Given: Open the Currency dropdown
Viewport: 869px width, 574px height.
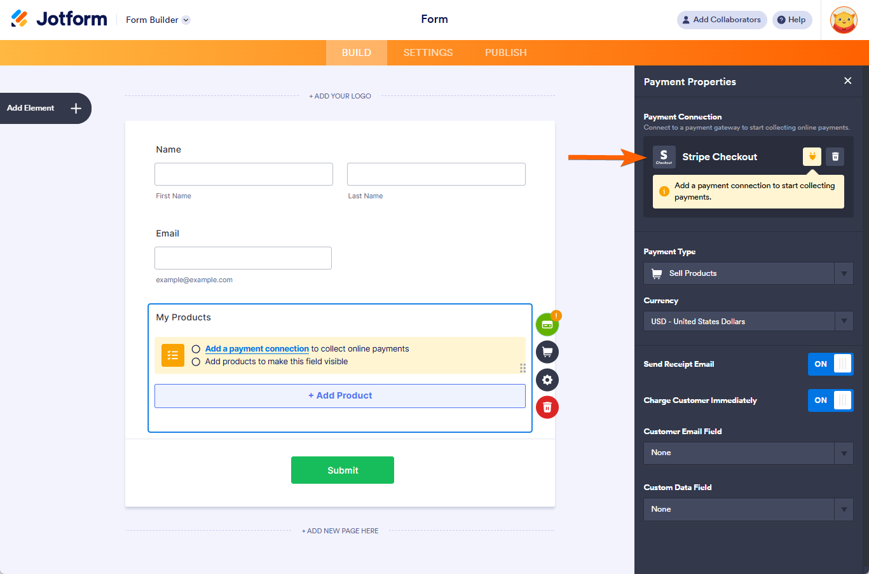Looking at the screenshot, I should click(x=844, y=321).
